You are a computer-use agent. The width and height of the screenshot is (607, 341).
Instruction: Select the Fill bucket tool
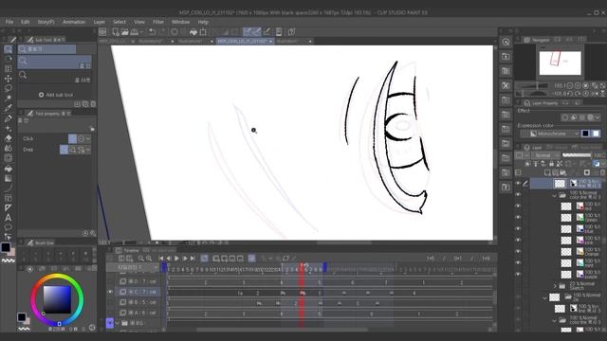click(8, 169)
